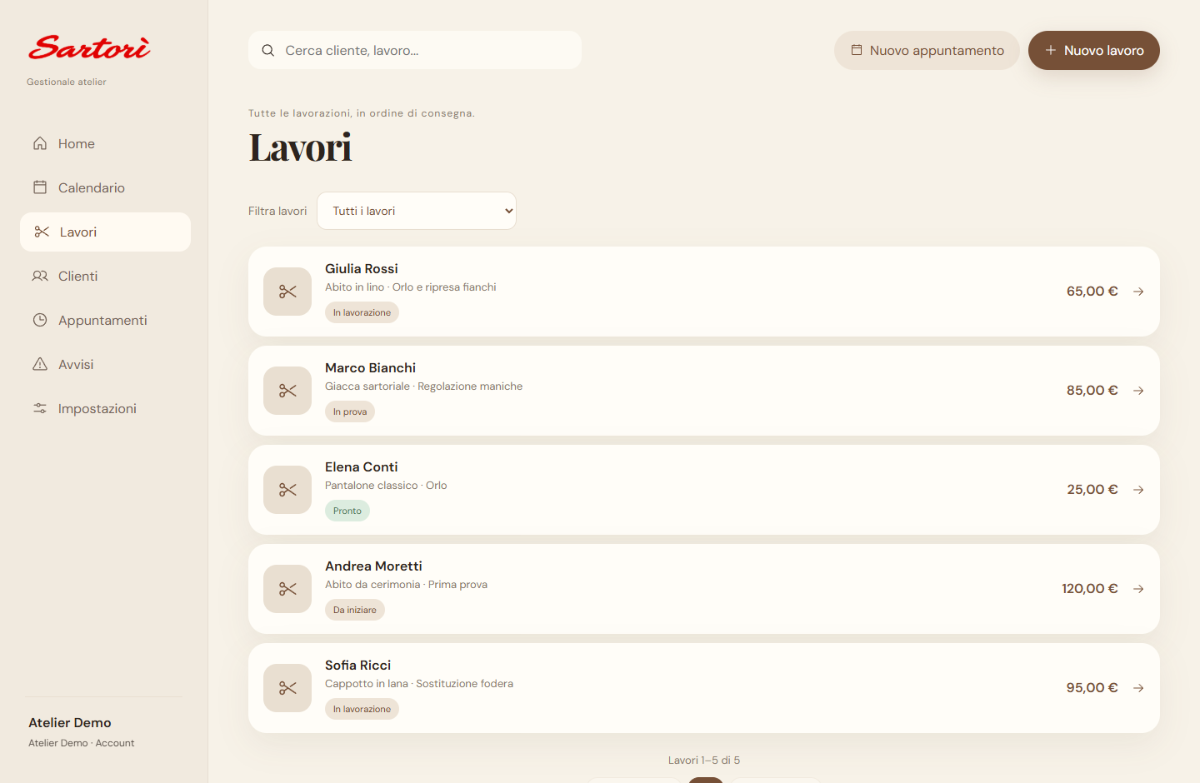Click the Pronto status badge
1200x783 pixels.
coord(347,511)
